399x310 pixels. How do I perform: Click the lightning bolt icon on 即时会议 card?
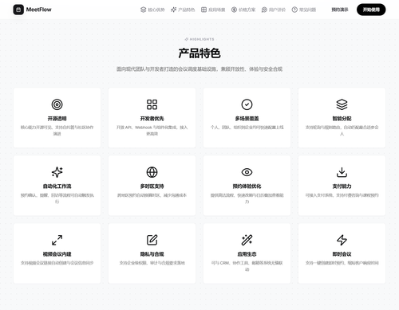click(342, 240)
